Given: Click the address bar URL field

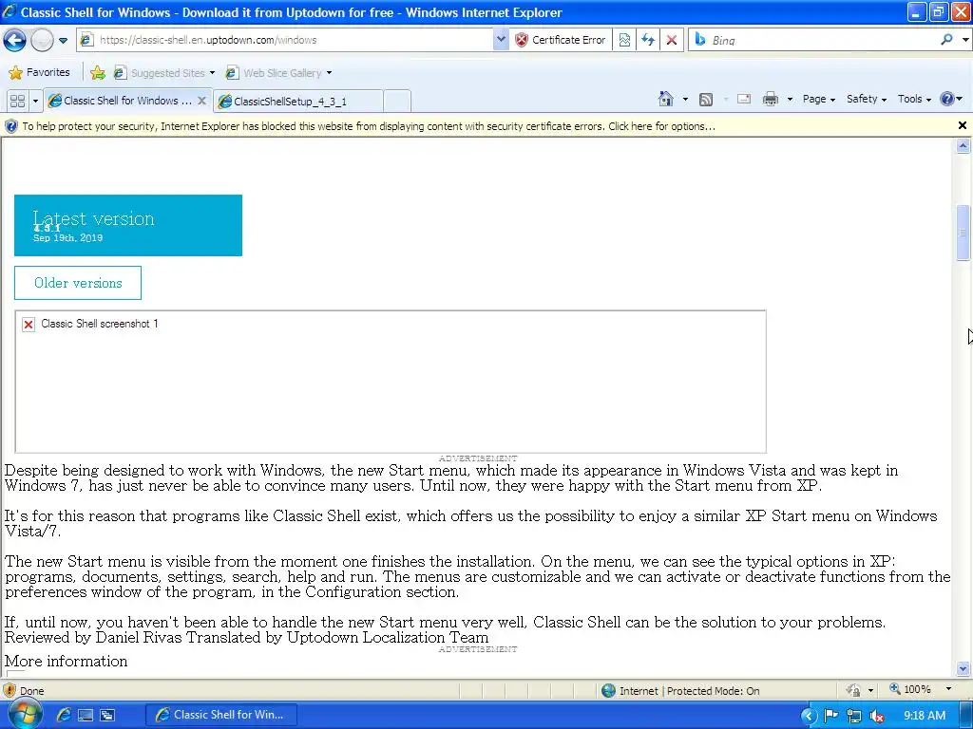Looking at the screenshot, I should click(x=285, y=40).
